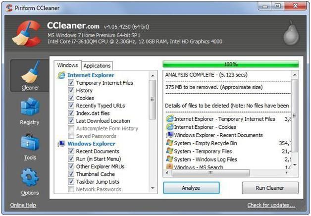
Task: Click the 100% green progress bar
Action: [231, 64]
